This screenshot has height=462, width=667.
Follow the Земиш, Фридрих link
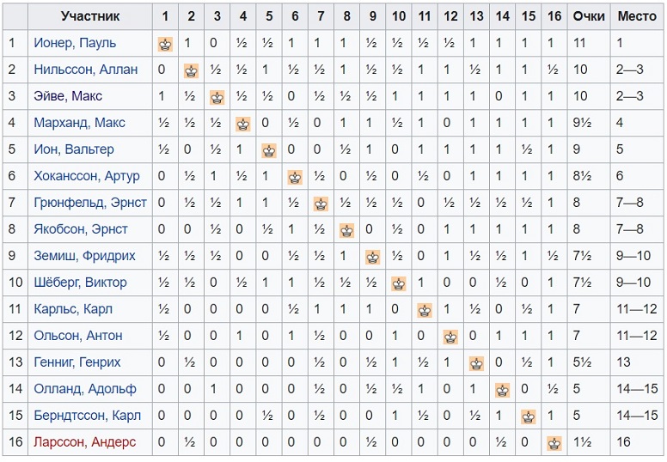coord(84,256)
